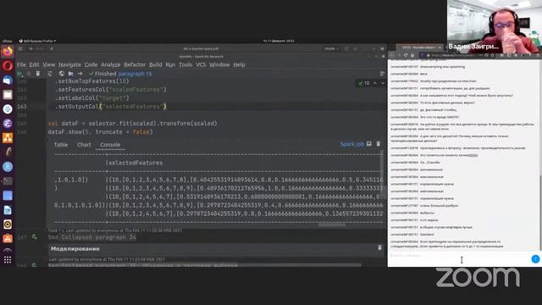Open the Terminal icon in dock

8,180
